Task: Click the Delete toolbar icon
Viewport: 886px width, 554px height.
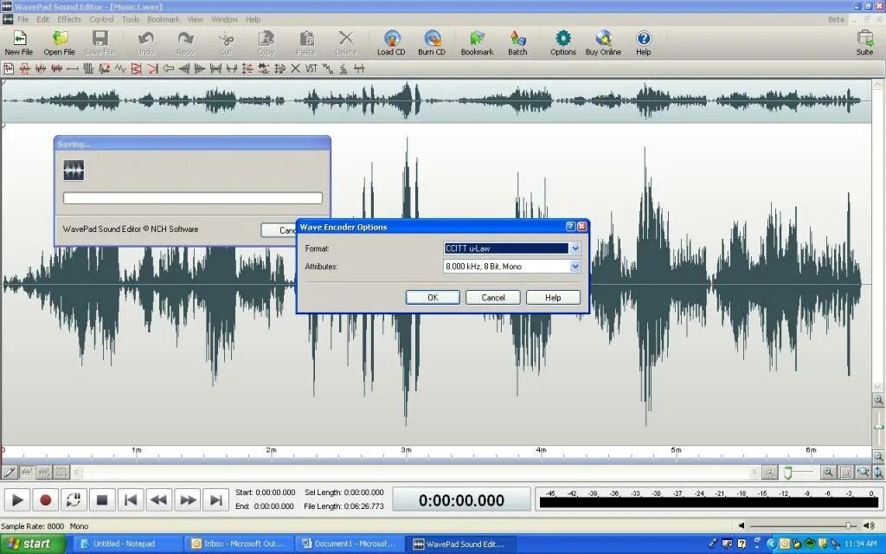Action: (x=346, y=43)
